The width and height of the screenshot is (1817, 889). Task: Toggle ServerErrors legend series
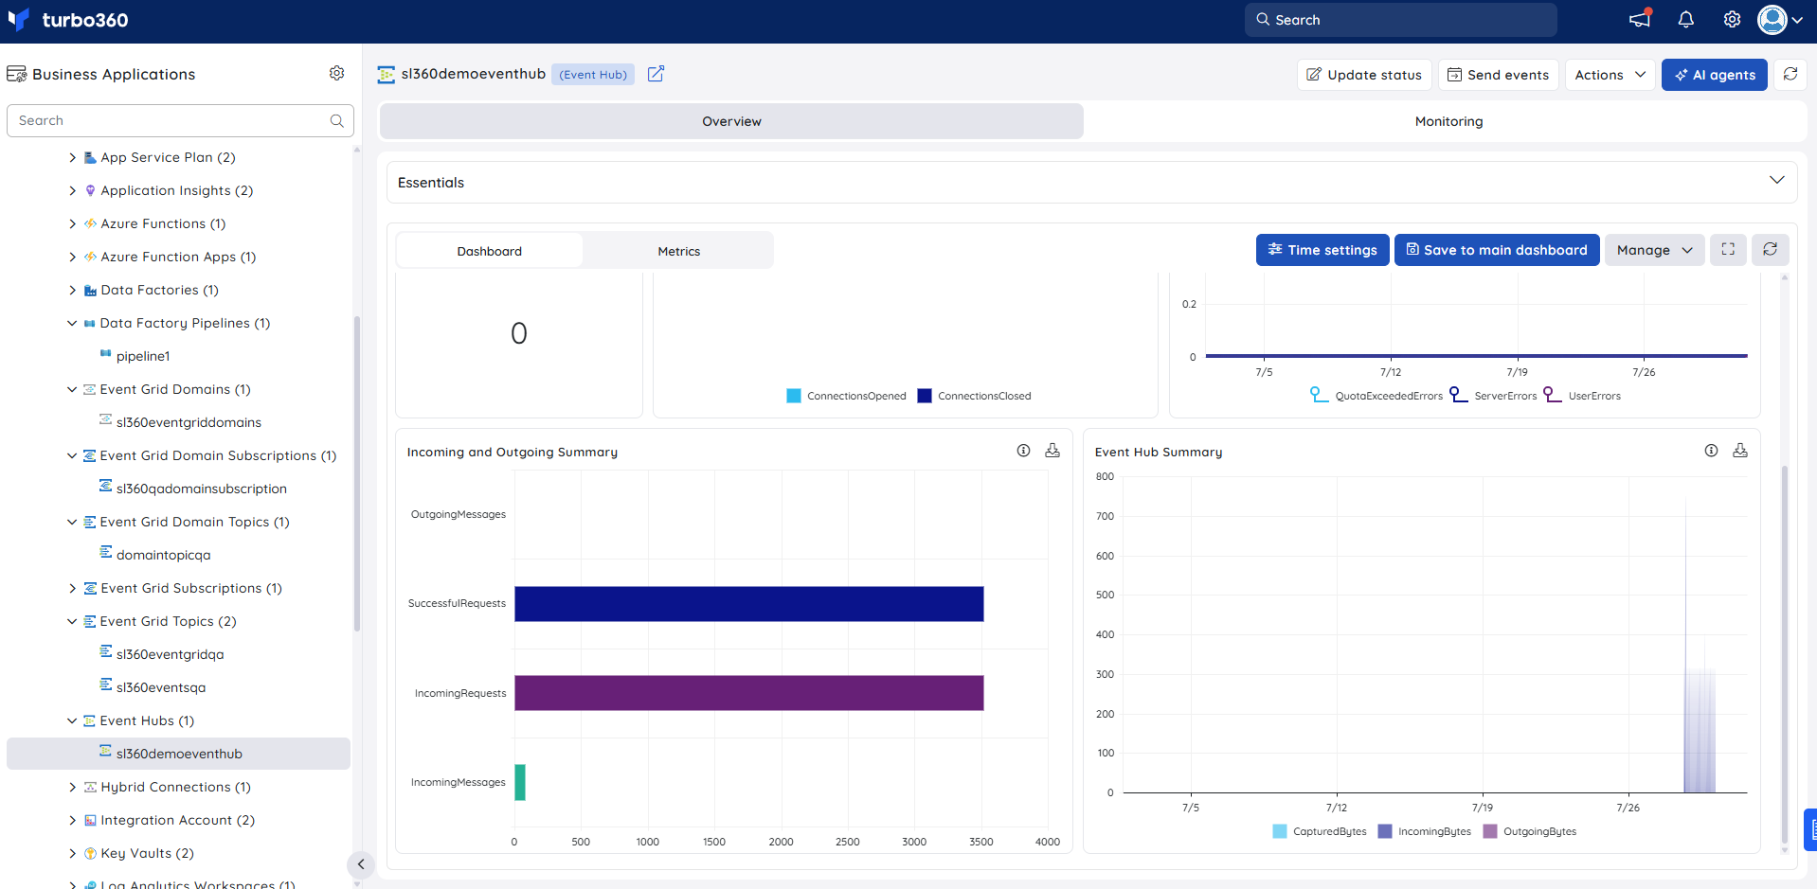pyautogui.click(x=1493, y=396)
